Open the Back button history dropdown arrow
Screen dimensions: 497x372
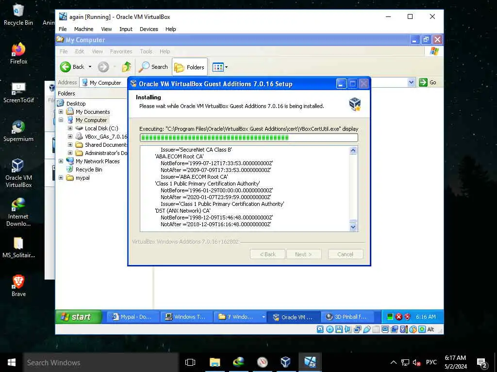90,67
